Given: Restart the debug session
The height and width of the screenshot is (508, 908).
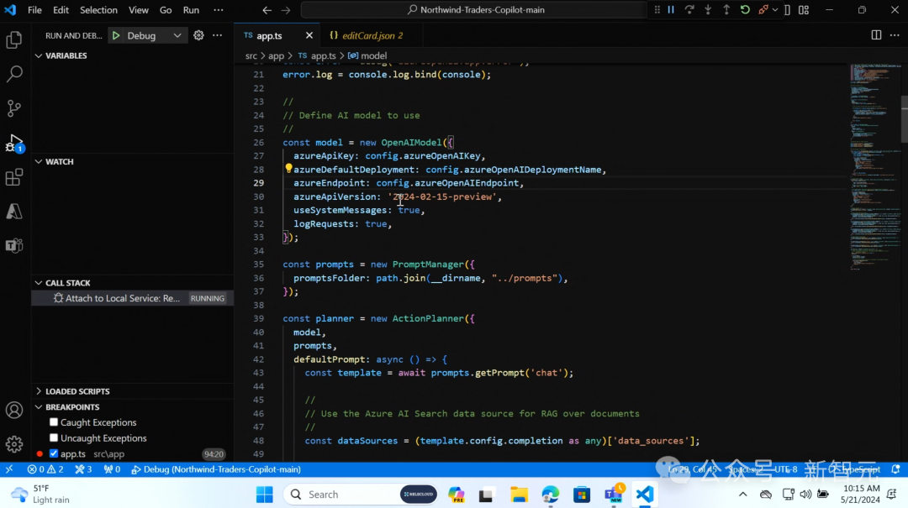Looking at the screenshot, I should tap(745, 10).
